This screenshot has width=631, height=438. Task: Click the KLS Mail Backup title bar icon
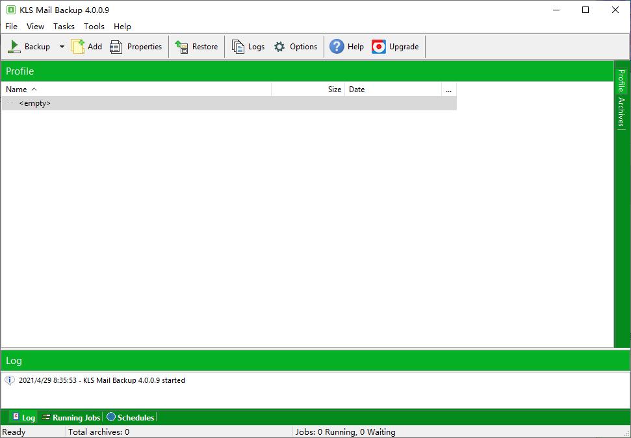(x=11, y=10)
